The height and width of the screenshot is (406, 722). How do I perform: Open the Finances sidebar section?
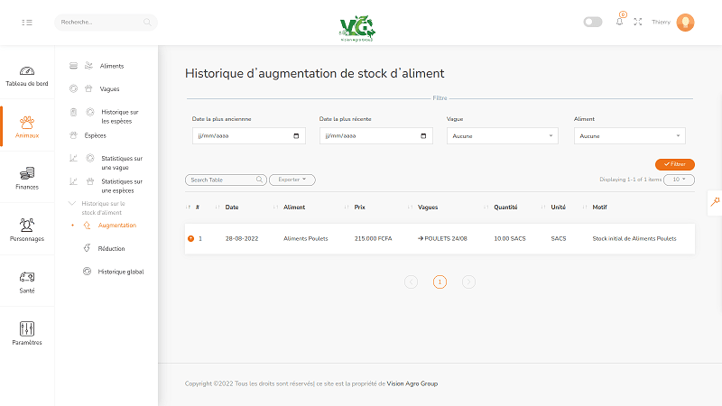[x=27, y=178]
